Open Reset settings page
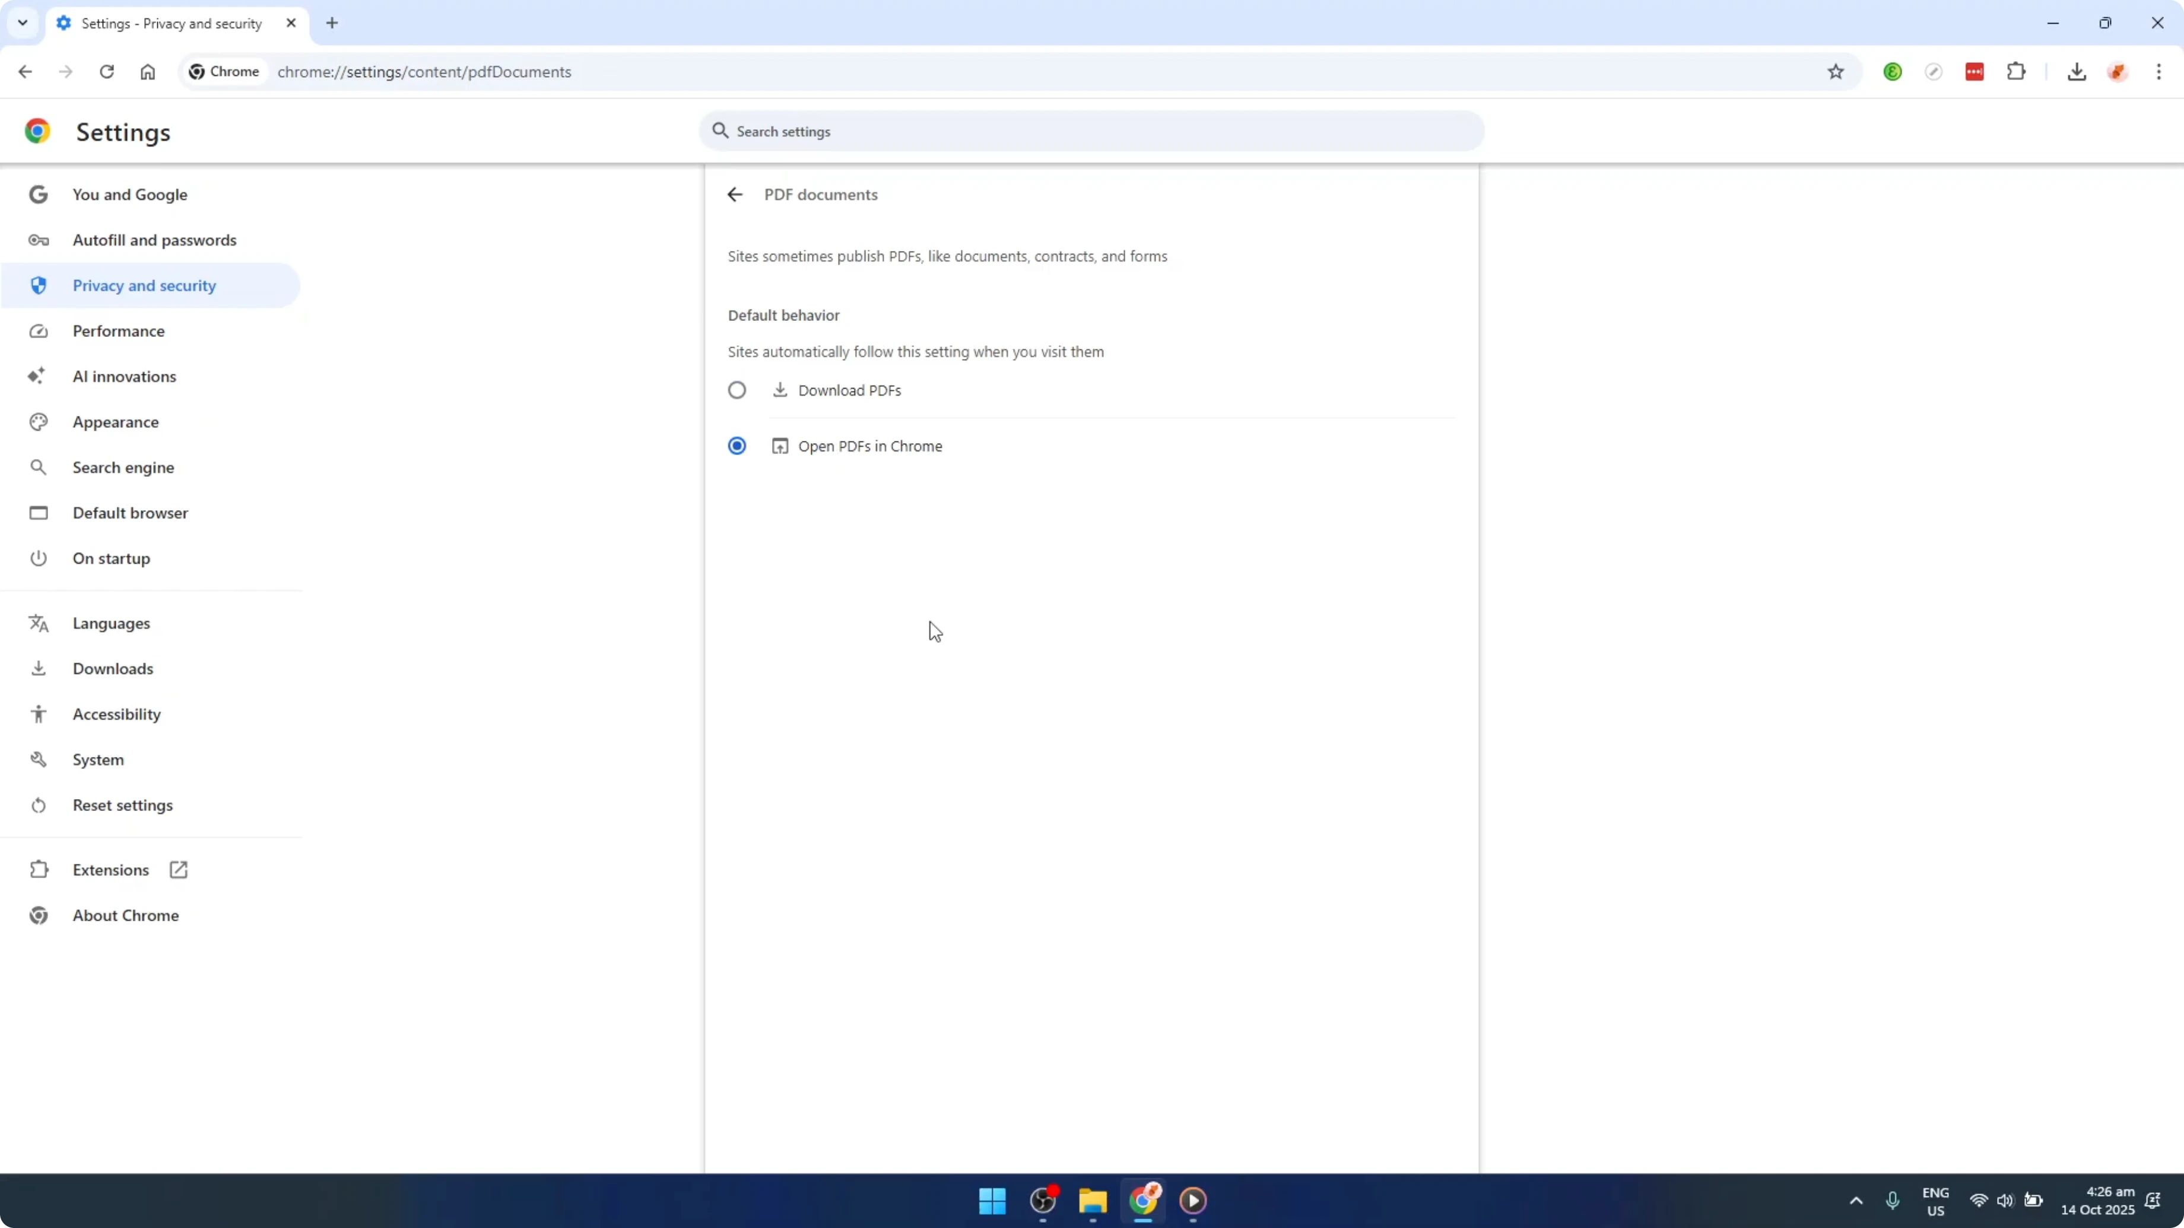The width and height of the screenshot is (2184, 1228). (x=151, y=805)
